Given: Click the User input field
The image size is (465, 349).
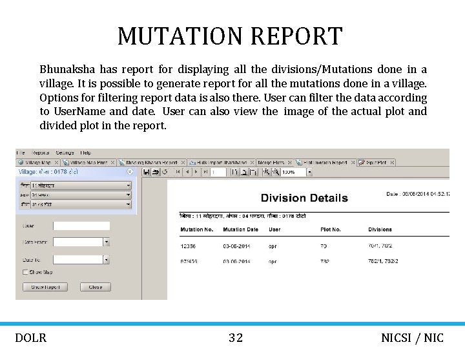Looking at the screenshot, I should tap(81, 226).
